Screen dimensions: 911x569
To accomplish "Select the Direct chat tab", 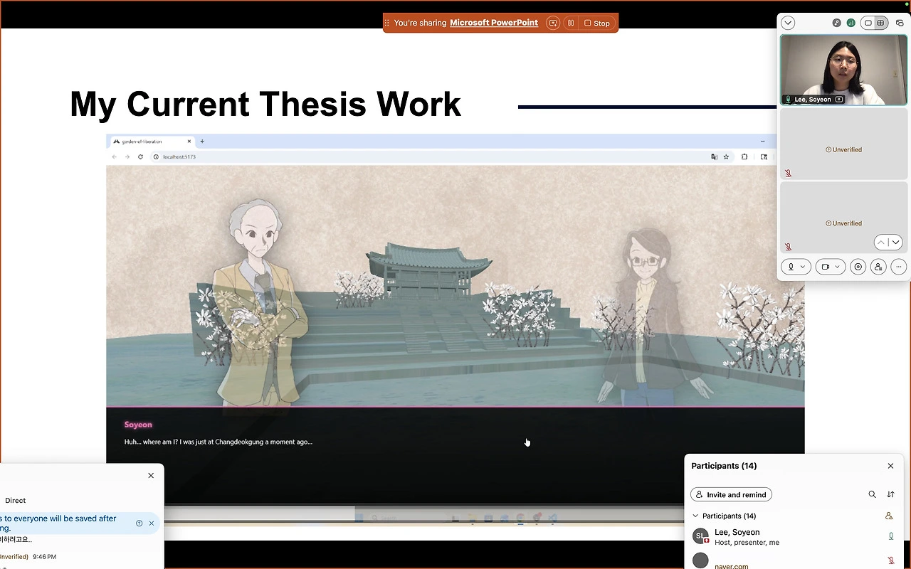I will [15, 501].
